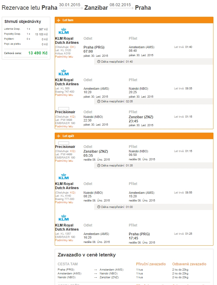Click Zanzibar in the page title
The width and height of the screenshot is (217, 285).
pyautogui.click(x=96, y=8)
